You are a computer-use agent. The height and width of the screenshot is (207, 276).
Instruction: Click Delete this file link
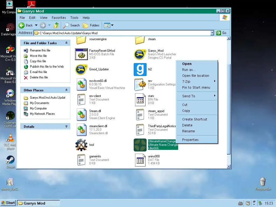pos(39,77)
